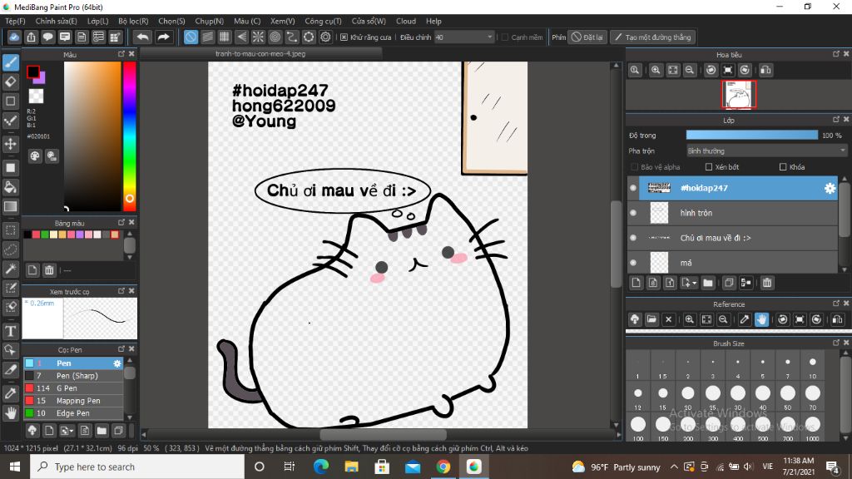
Task: Open Chrome from the taskbar
Action: pyautogui.click(x=443, y=467)
